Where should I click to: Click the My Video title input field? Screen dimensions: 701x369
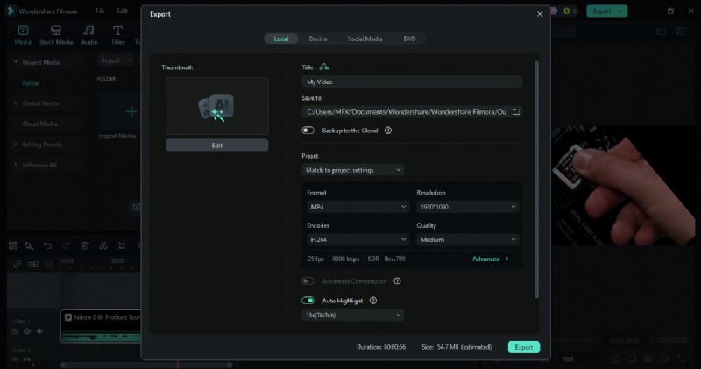tap(412, 82)
